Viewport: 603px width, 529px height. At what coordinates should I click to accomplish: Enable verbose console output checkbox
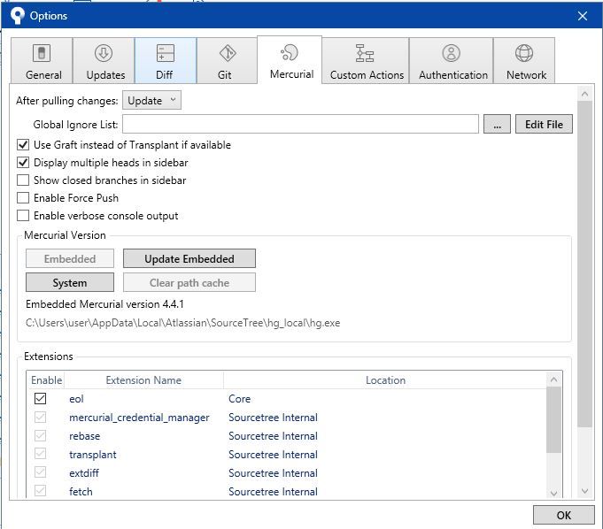pos(23,216)
